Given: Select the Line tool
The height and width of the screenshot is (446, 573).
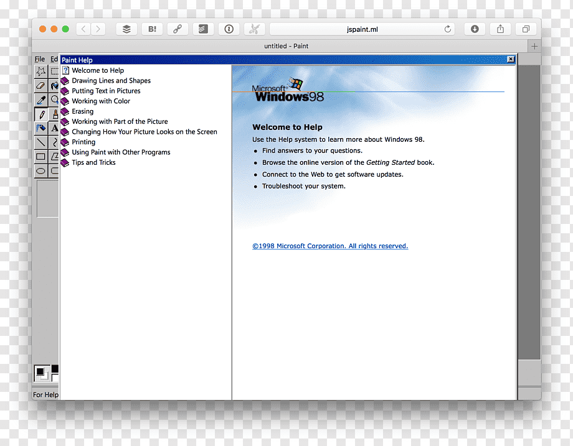Looking at the screenshot, I should 41,142.
